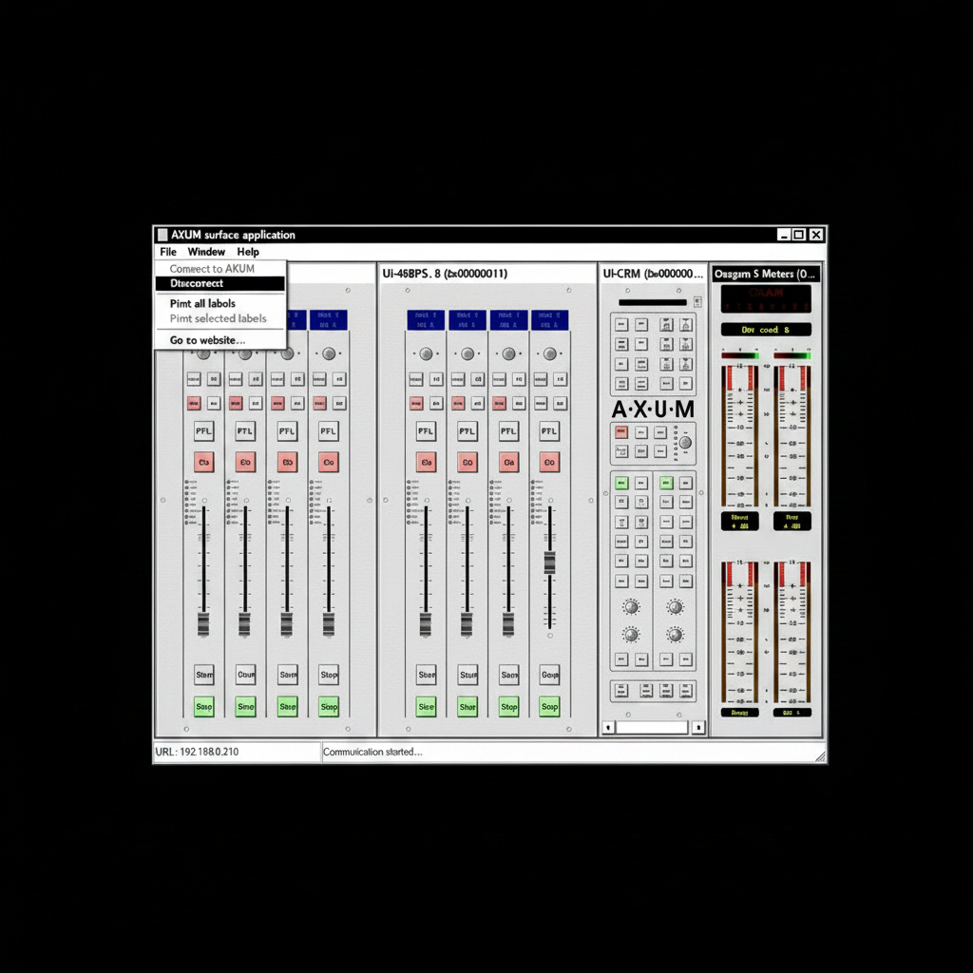Click white field between CRM bottom arrow buttons
This screenshot has width=973, height=973.
(652, 727)
